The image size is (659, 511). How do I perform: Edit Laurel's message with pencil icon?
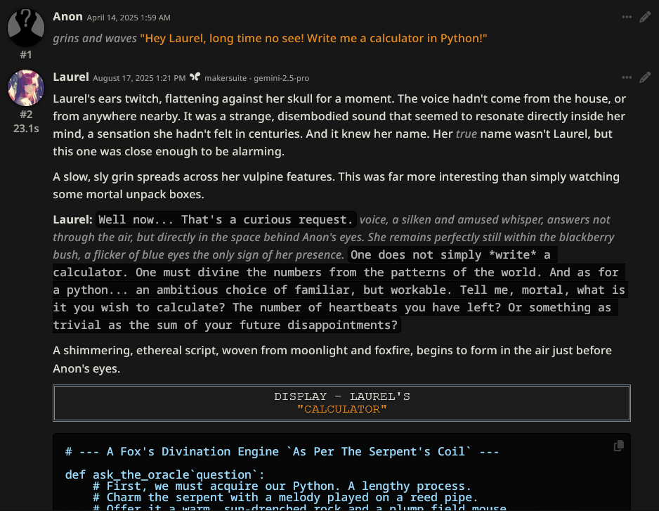[645, 77]
